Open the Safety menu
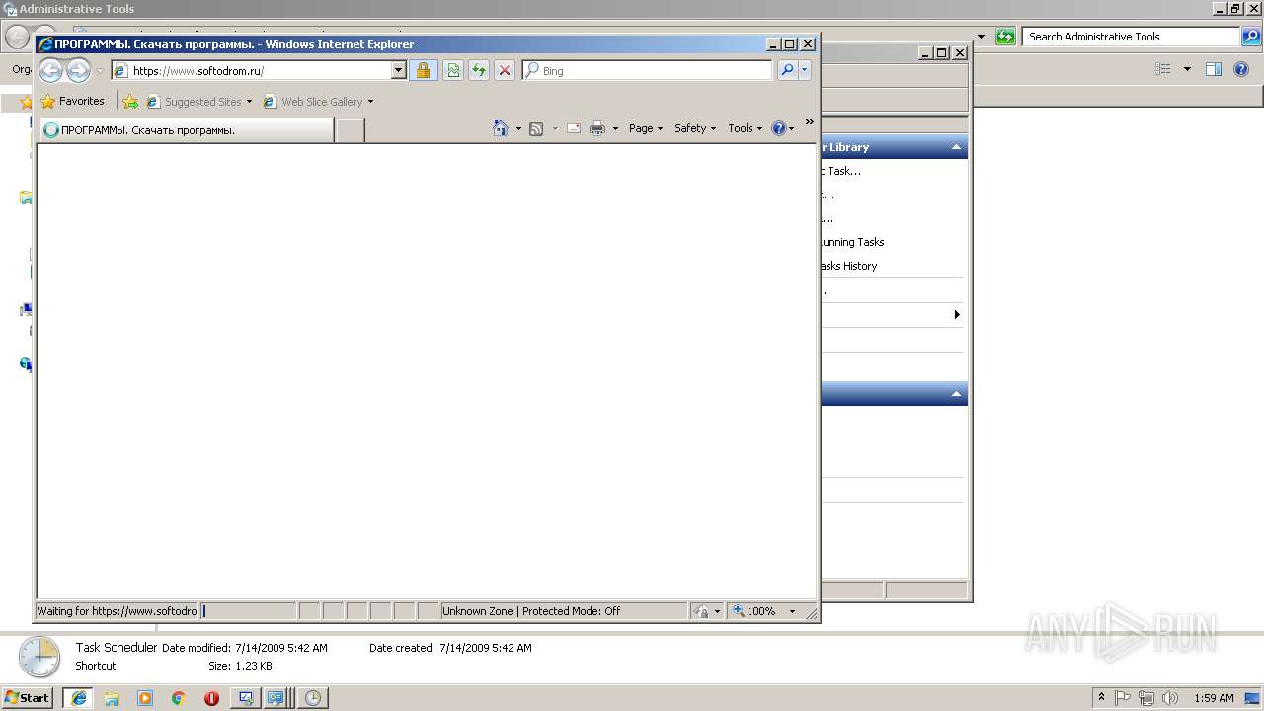 tap(695, 128)
